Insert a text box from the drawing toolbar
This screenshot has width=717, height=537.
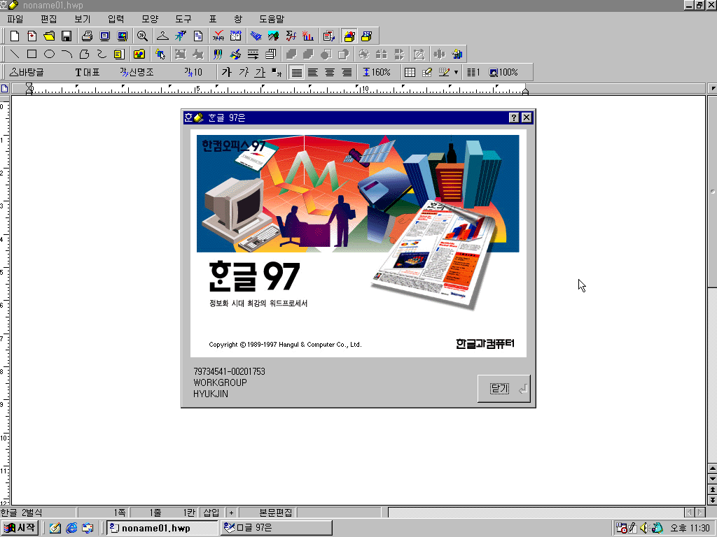click(119, 55)
